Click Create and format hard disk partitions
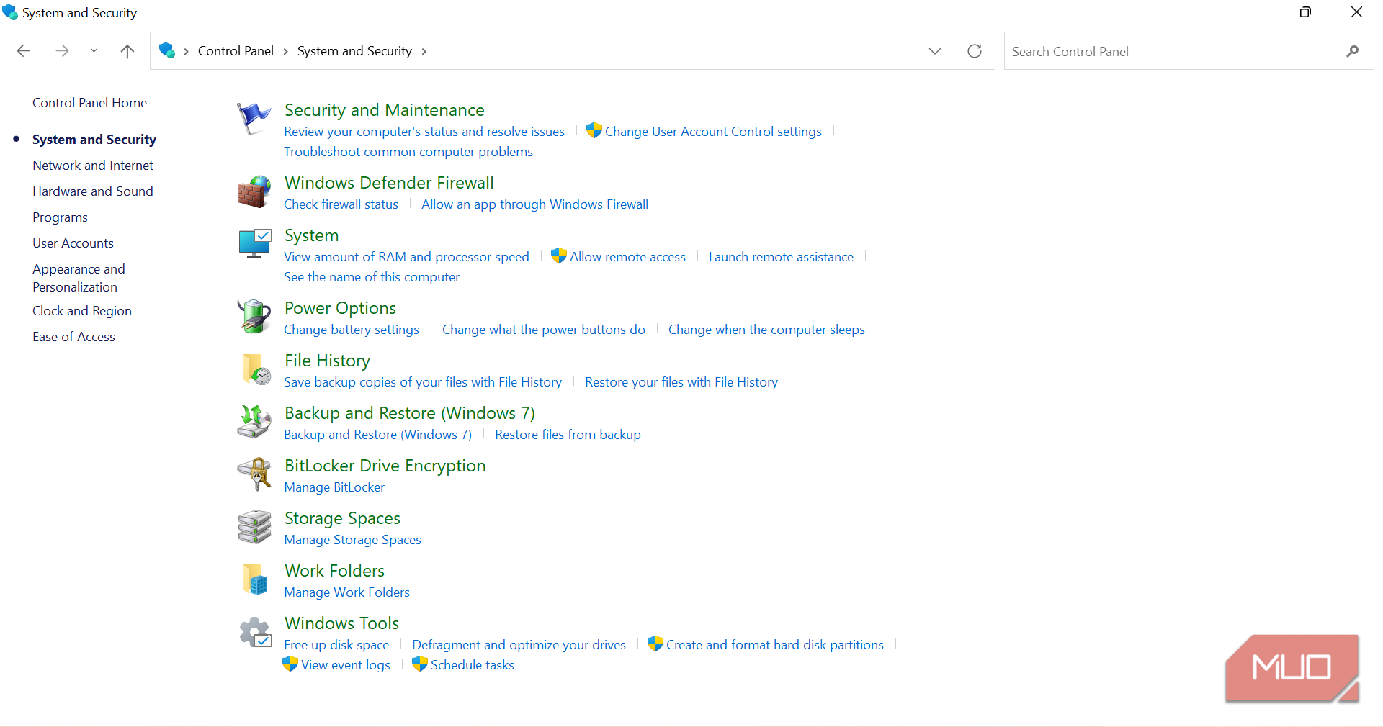The width and height of the screenshot is (1383, 727). (x=774, y=645)
